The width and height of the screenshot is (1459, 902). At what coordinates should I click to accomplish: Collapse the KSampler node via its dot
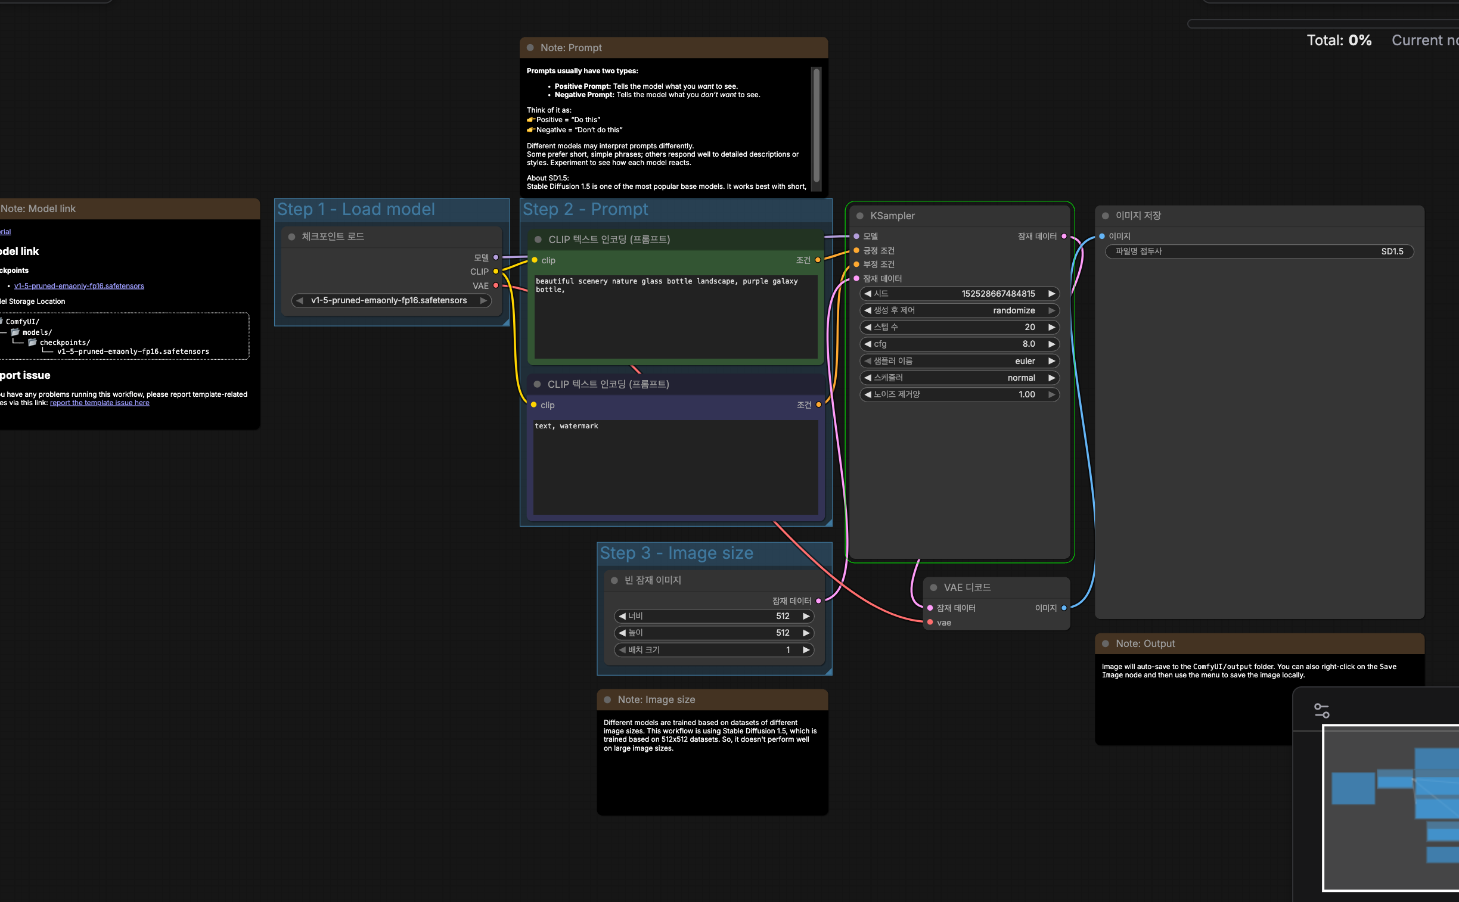[x=860, y=216]
